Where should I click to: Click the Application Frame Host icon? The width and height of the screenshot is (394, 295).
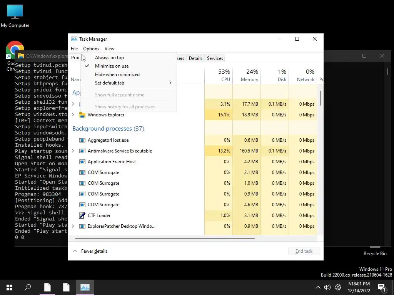pos(82,162)
